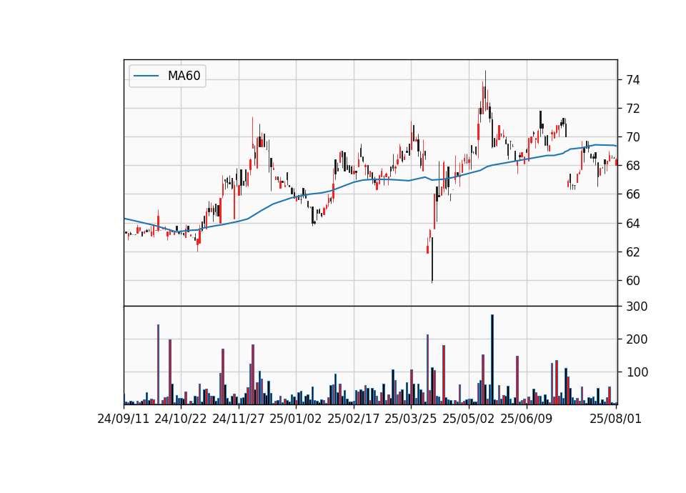Select the 25/08/01 date label
Image resolution: width=686 pixels, height=493 pixels.
coord(615,419)
